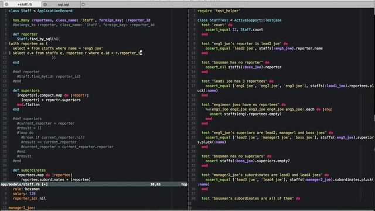Click status line path app/models/staff.rb [+]
This screenshot has width=375, height=211.
(24, 184)
